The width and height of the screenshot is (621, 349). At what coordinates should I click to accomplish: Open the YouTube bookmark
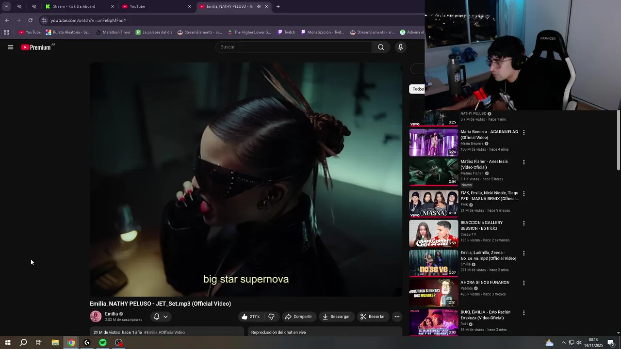30,32
